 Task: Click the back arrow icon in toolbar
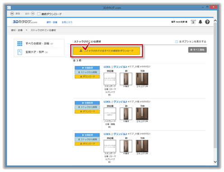[12, 14]
